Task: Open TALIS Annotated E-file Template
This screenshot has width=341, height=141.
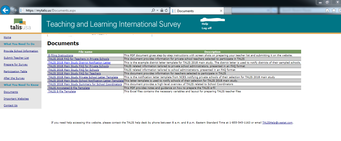Action: pos(69,88)
